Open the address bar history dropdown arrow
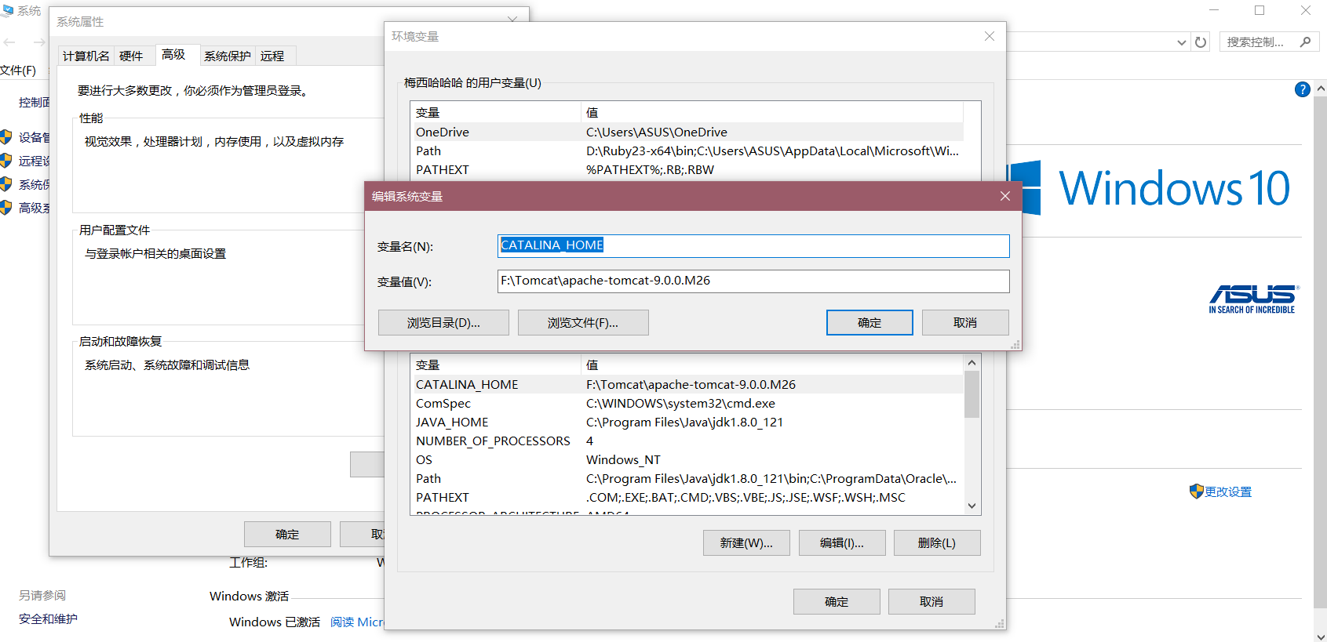Image resolution: width=1327 pixels, height=642 pixels. pos(1182,42)
